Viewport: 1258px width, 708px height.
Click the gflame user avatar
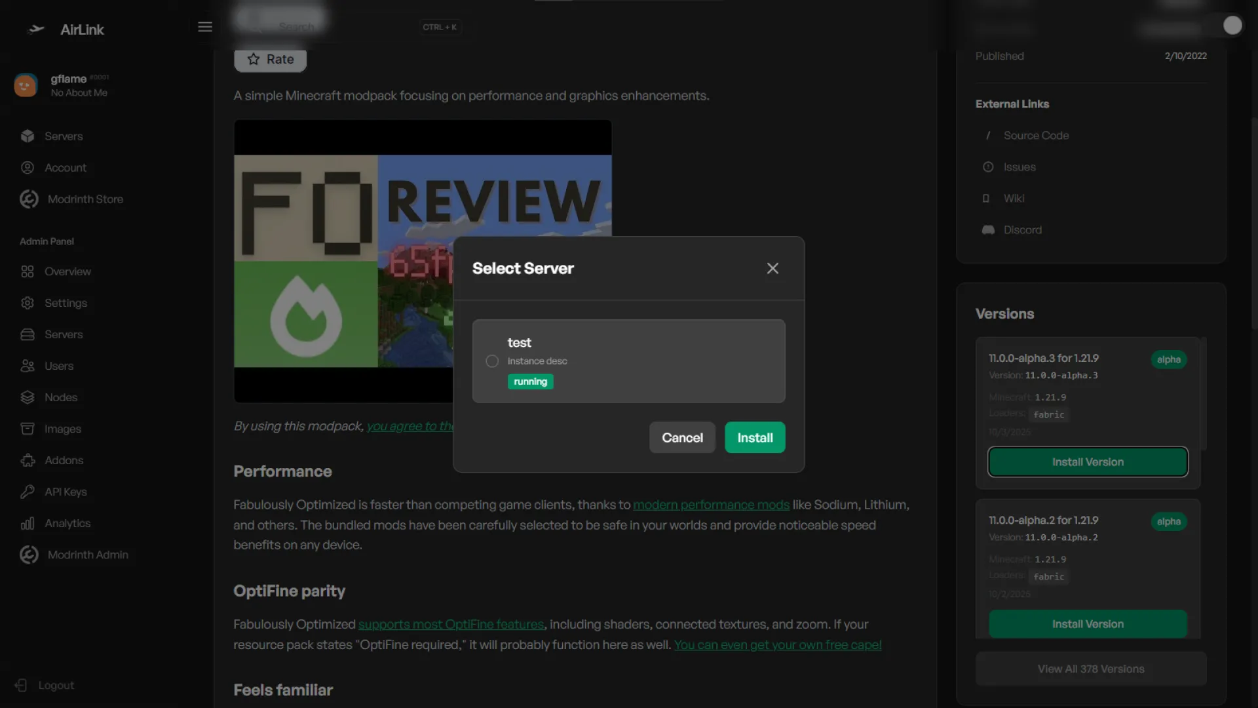[26, 85]
